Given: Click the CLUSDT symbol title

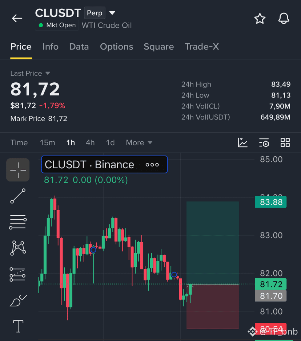Looking at the screenshot, I should (x=58, y=13).
